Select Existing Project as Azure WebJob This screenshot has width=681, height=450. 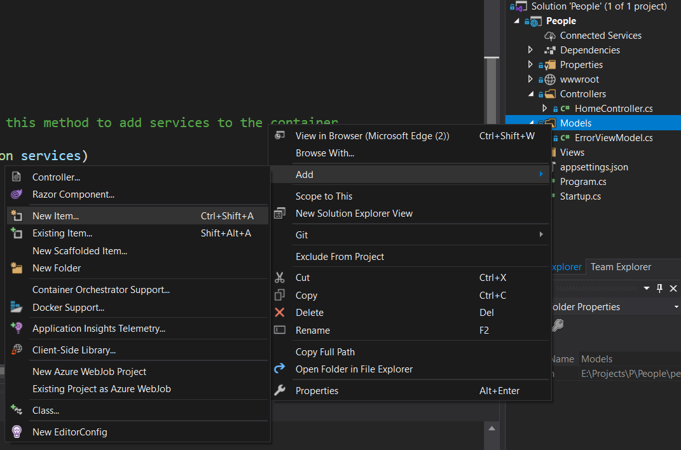138,389
